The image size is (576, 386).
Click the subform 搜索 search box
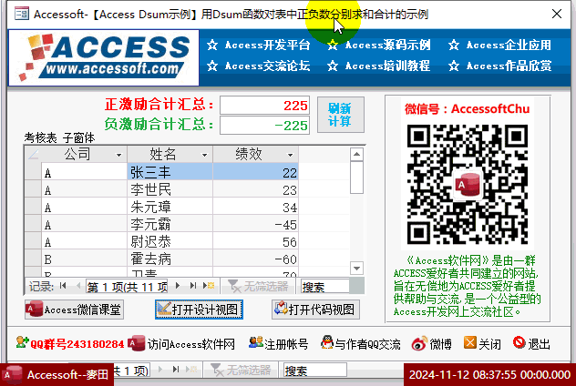click(324, 287)
